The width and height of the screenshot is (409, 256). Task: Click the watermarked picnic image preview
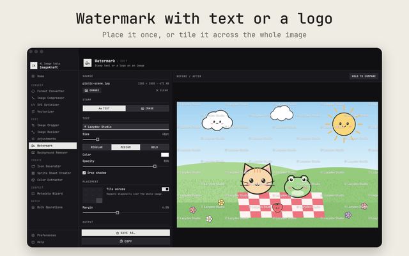pyautogui.click(x=277, y=164)
